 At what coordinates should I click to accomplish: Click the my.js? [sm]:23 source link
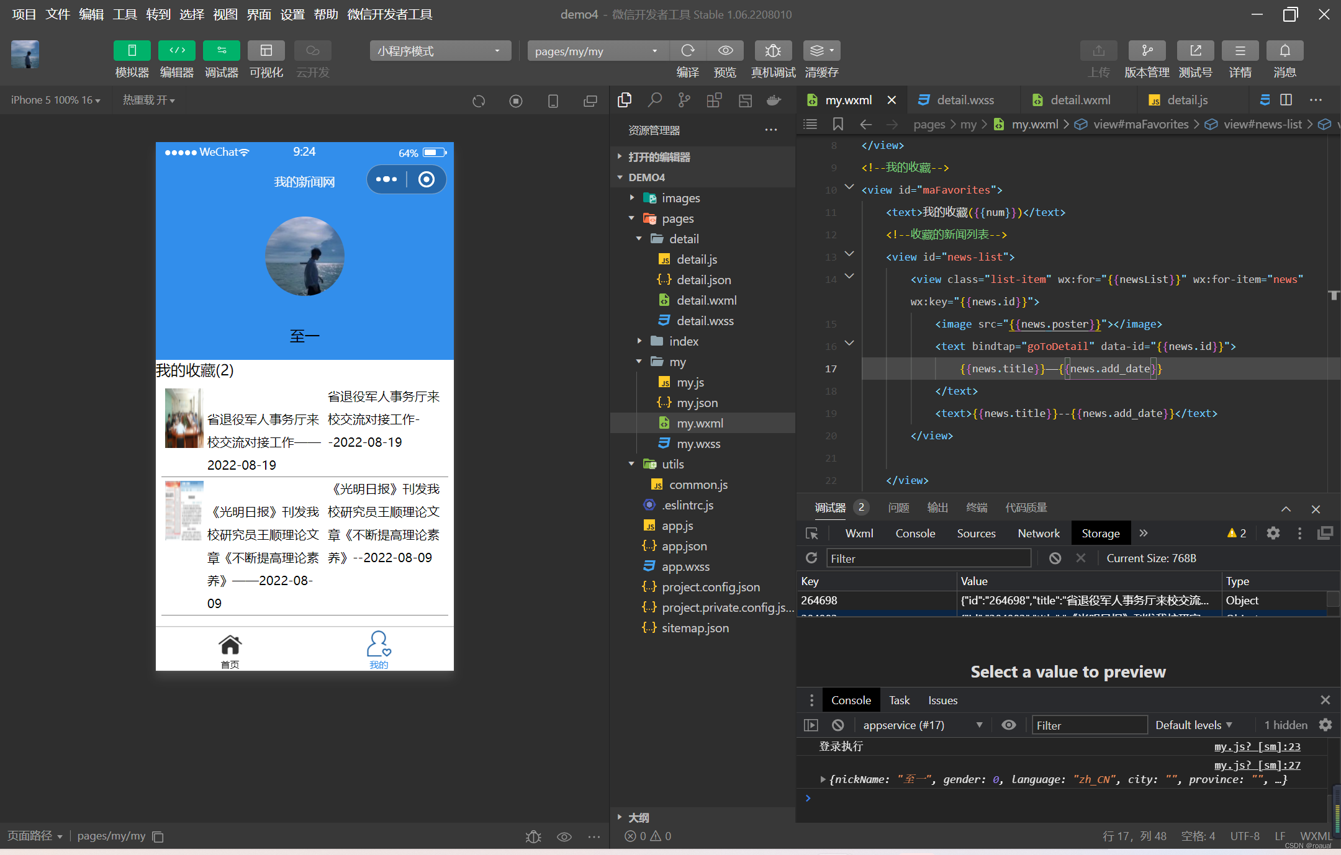[x=1257, y=746]
